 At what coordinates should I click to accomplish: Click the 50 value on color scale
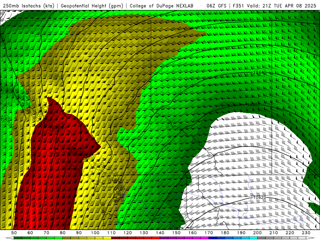[14, 233]
